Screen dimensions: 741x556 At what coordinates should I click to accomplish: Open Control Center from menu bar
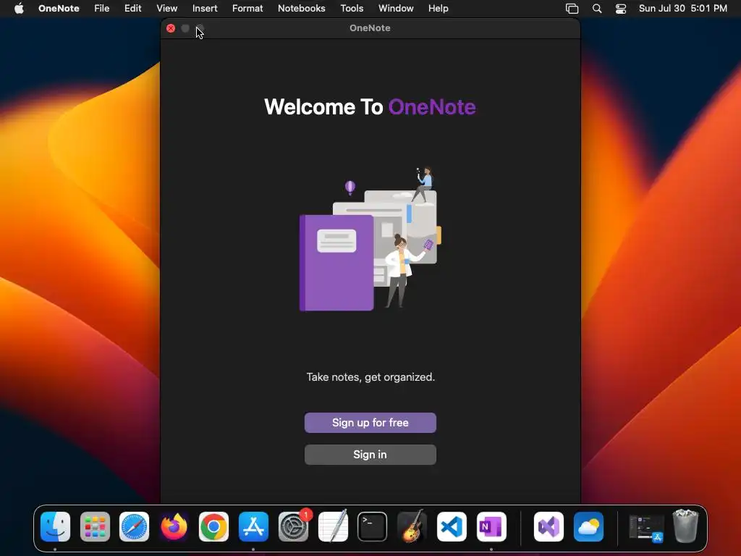pos(620,9)
